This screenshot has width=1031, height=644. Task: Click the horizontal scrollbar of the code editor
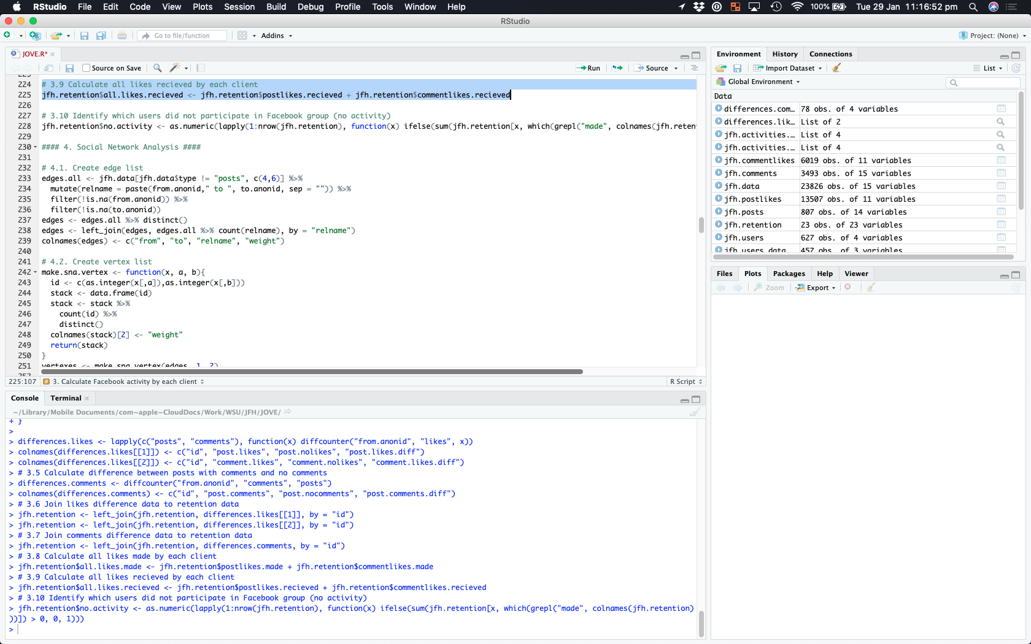coord(312,372)
